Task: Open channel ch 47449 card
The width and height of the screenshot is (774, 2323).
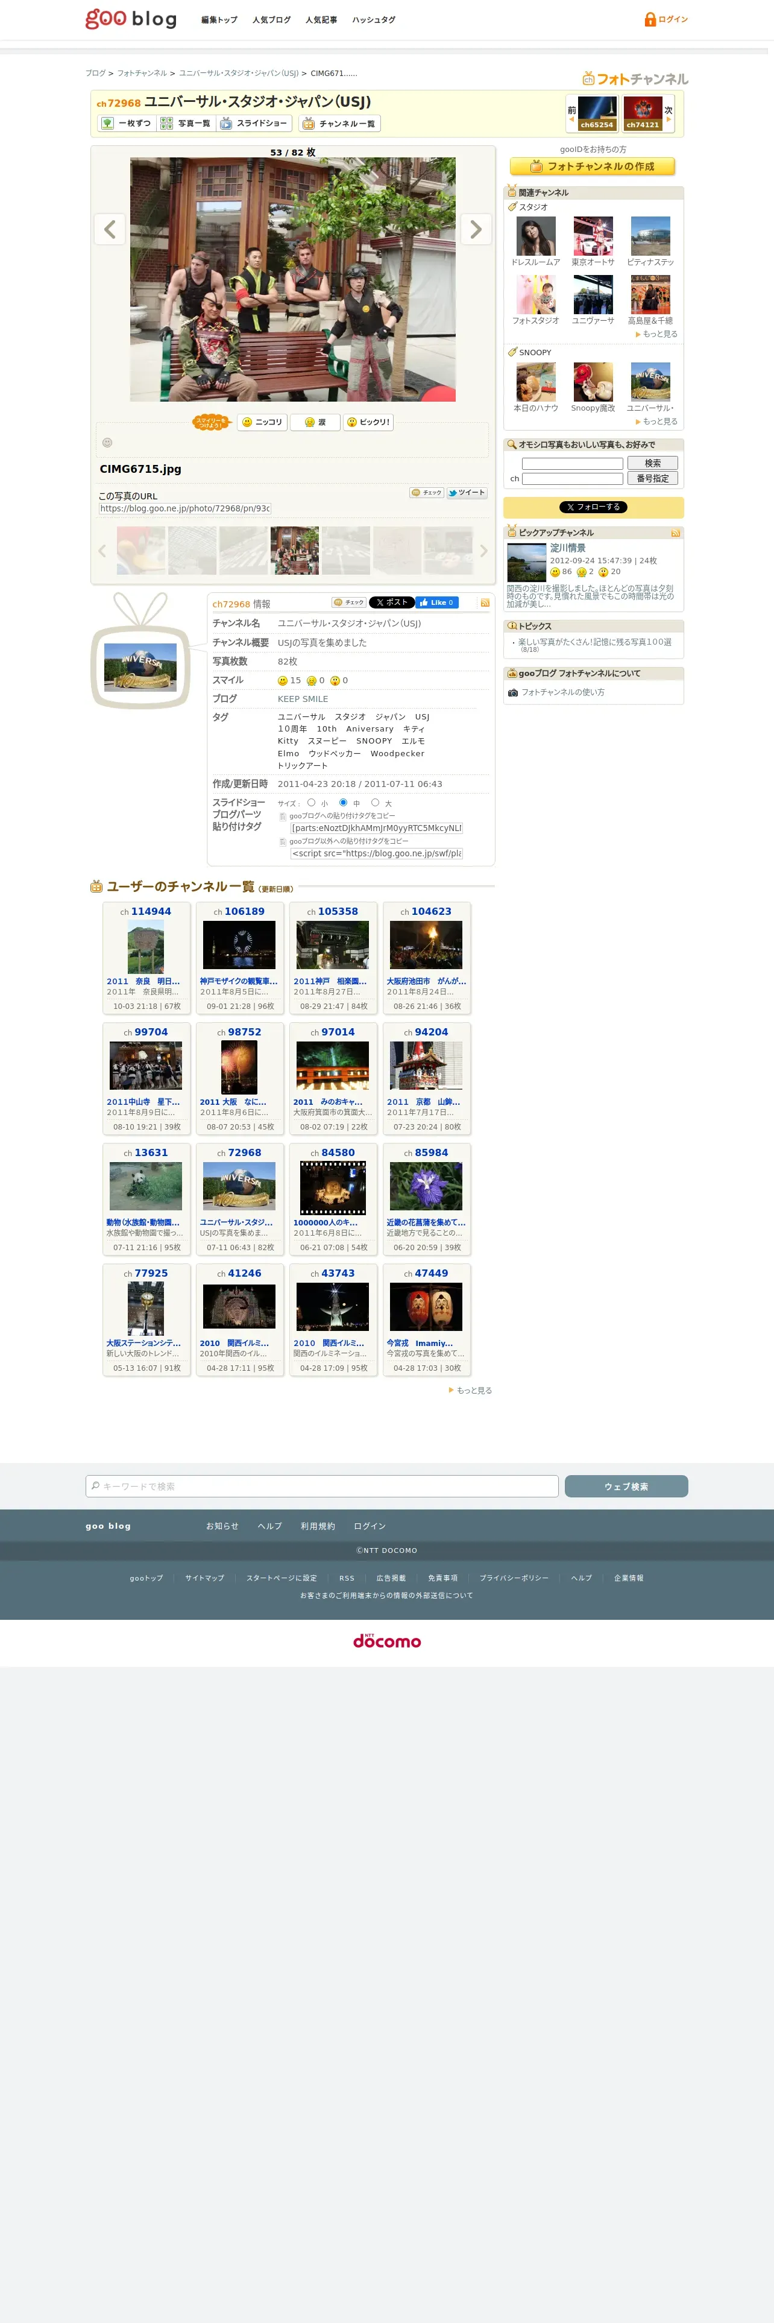Action: click(426, 1320)
